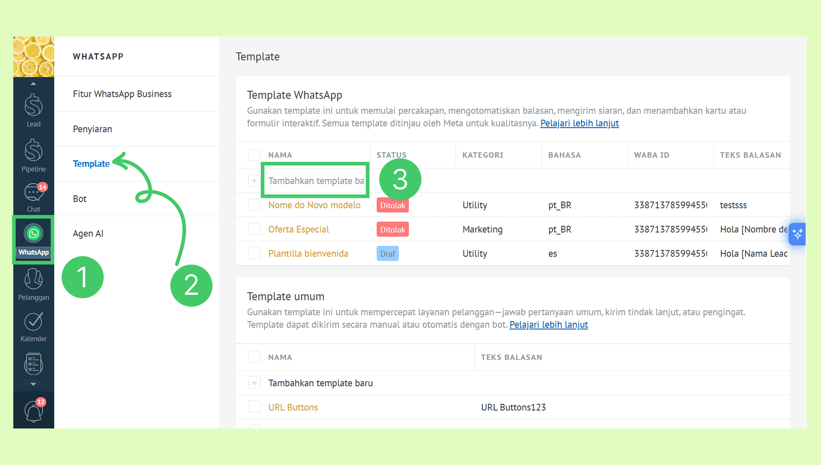Open the Oferta Especial template
The width and height of the screenshot is (821, 465).
299,229
